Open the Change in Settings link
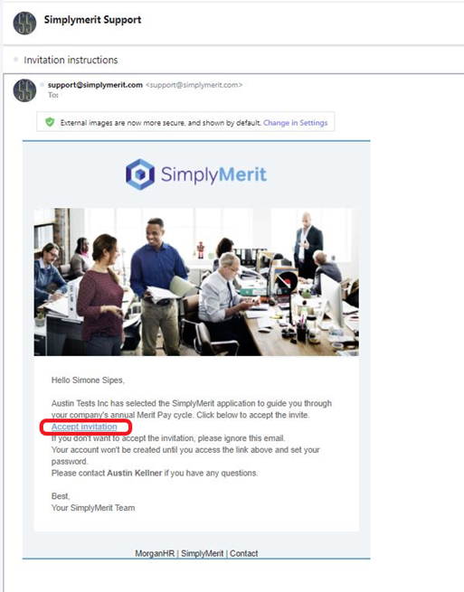This screenshot has height=592, width=464. [x=296, y=123]
